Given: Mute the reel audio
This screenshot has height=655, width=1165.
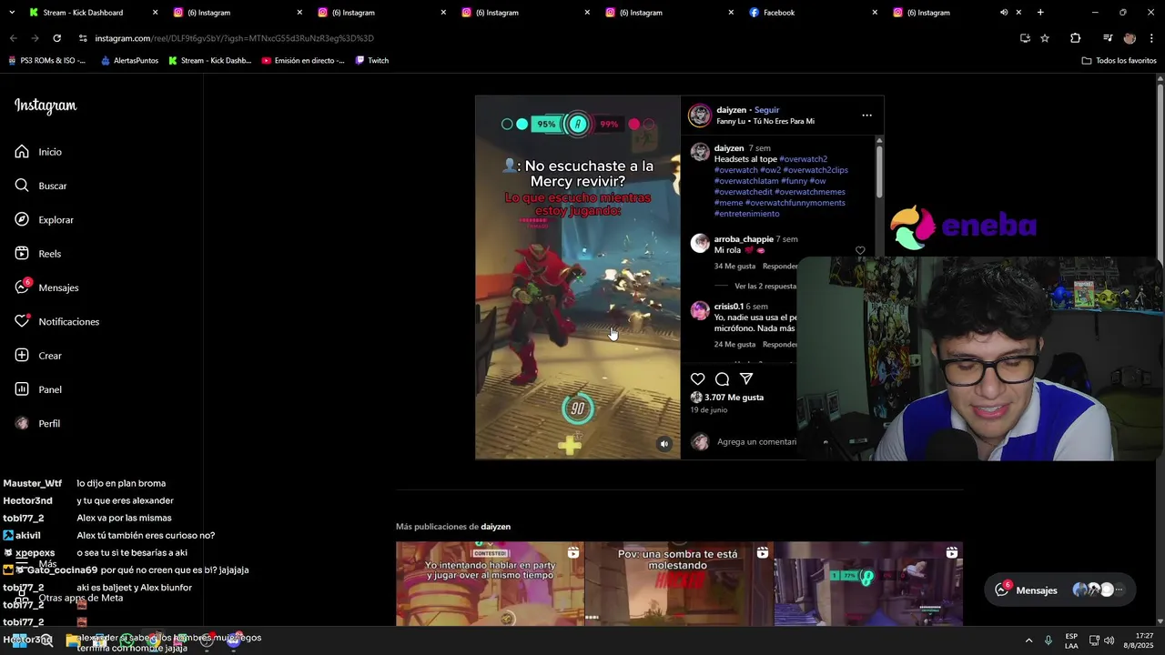Looking at the screenshot, I should click(x=664, y=444).
